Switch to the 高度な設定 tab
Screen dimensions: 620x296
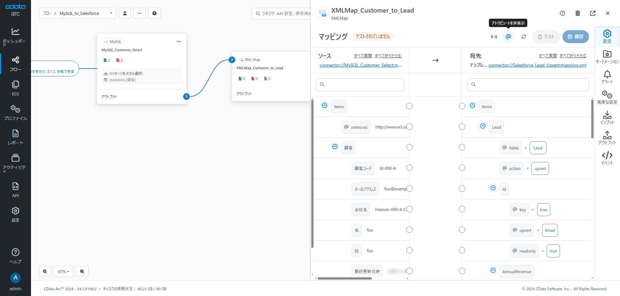[607, 98]
